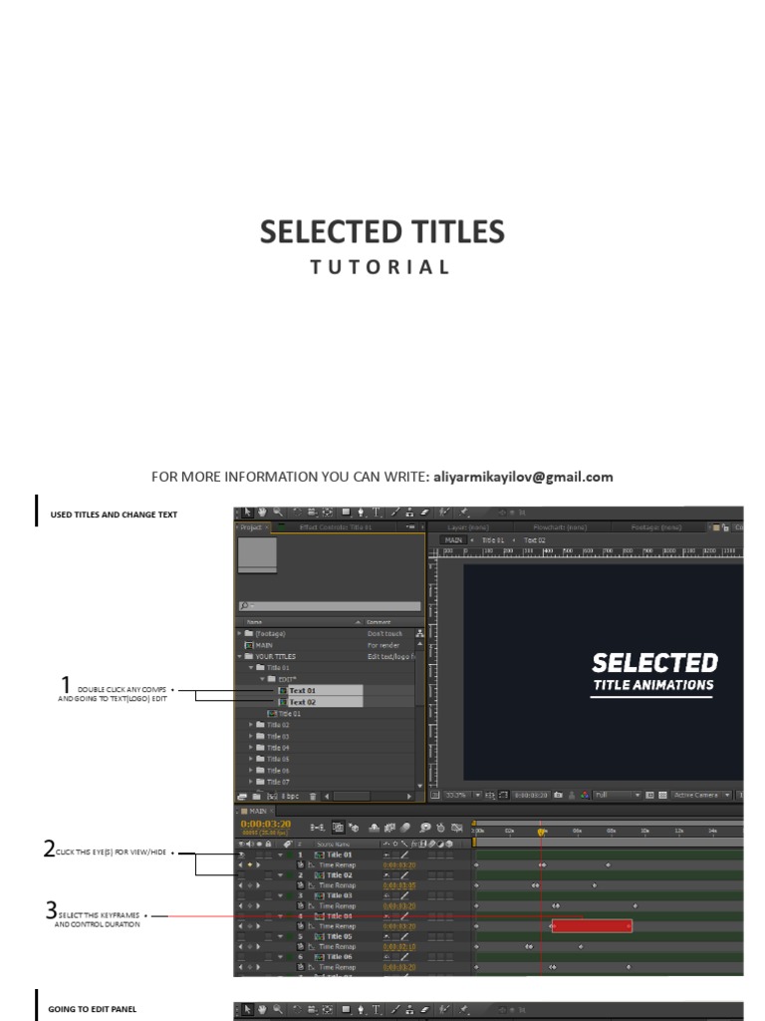The height and width of the screenshot is (1021, 765).
Task: Expand the Title 02 folder
Action: tap(251, 725)
